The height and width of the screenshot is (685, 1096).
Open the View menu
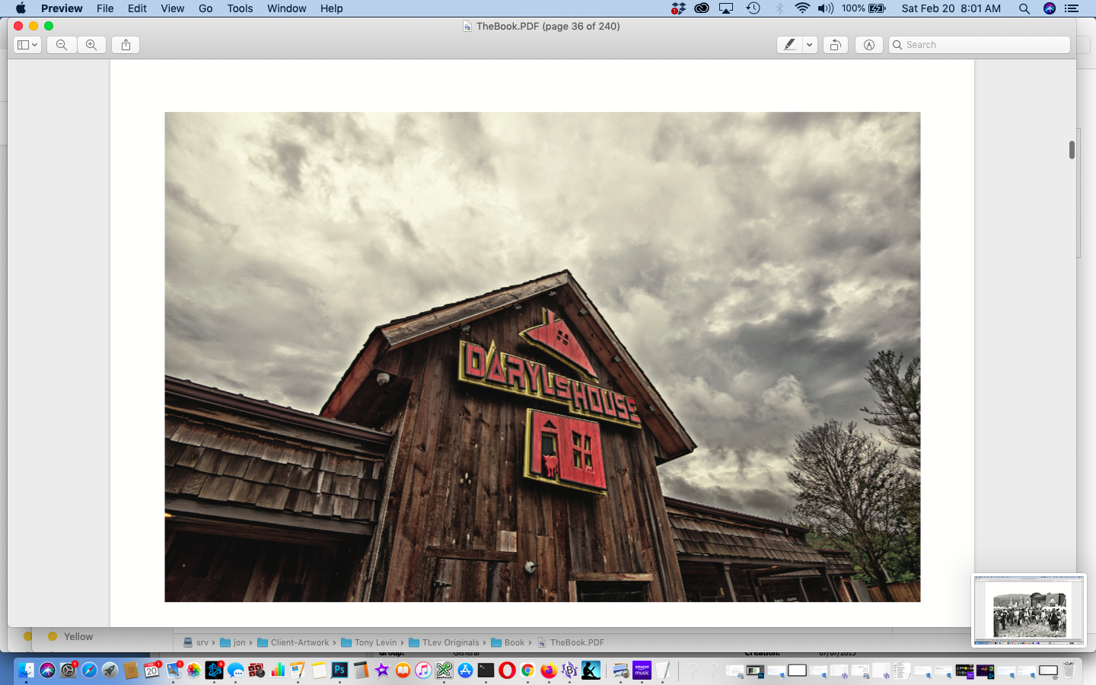tap(172, 8)
